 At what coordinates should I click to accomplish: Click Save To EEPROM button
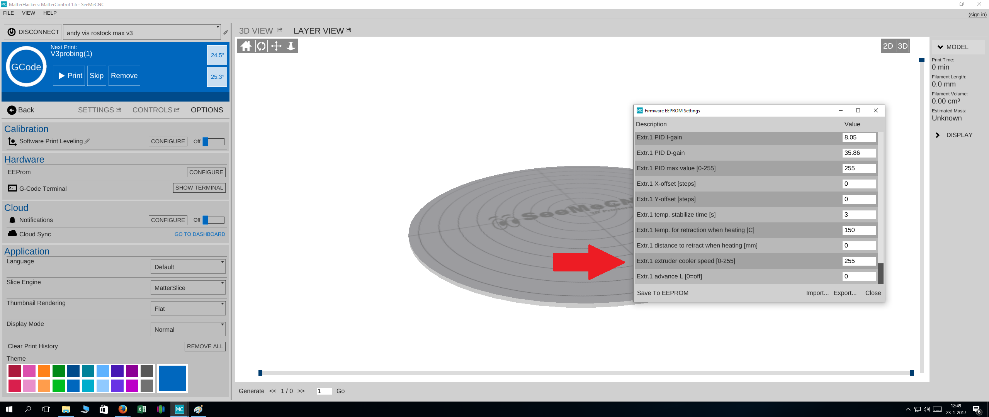(x=662, y=293)
